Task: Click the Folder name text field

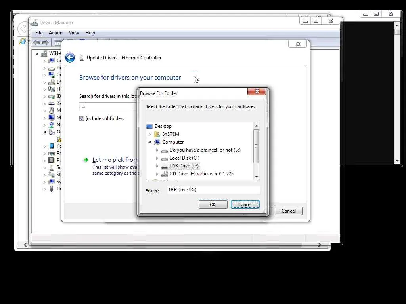Action: [214, 190]
